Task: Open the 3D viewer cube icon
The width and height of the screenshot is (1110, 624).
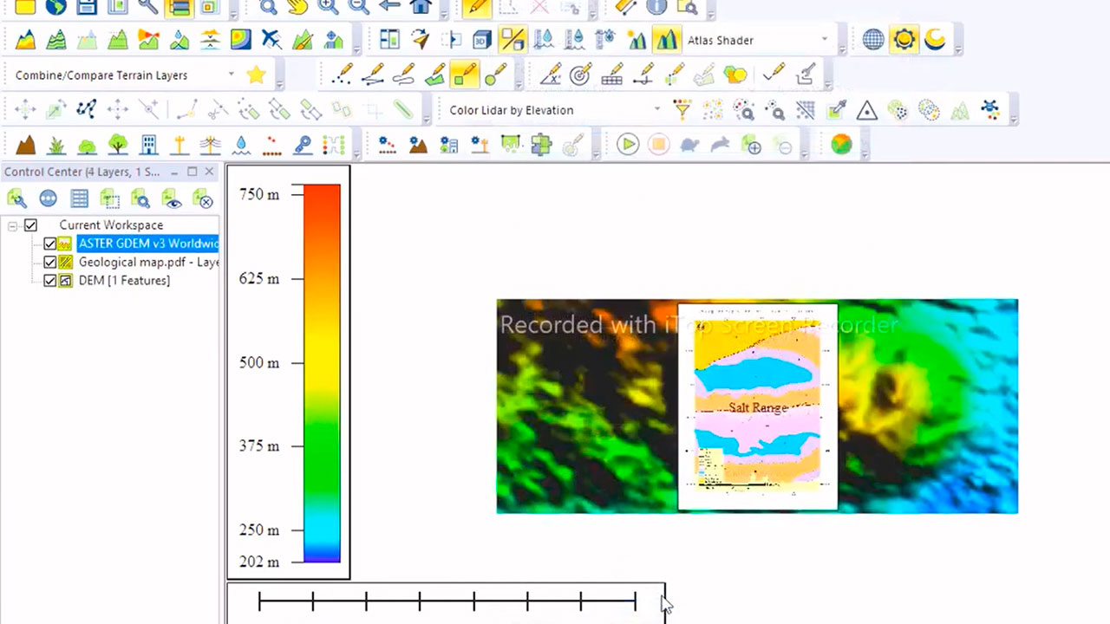Action: (482, 40)
